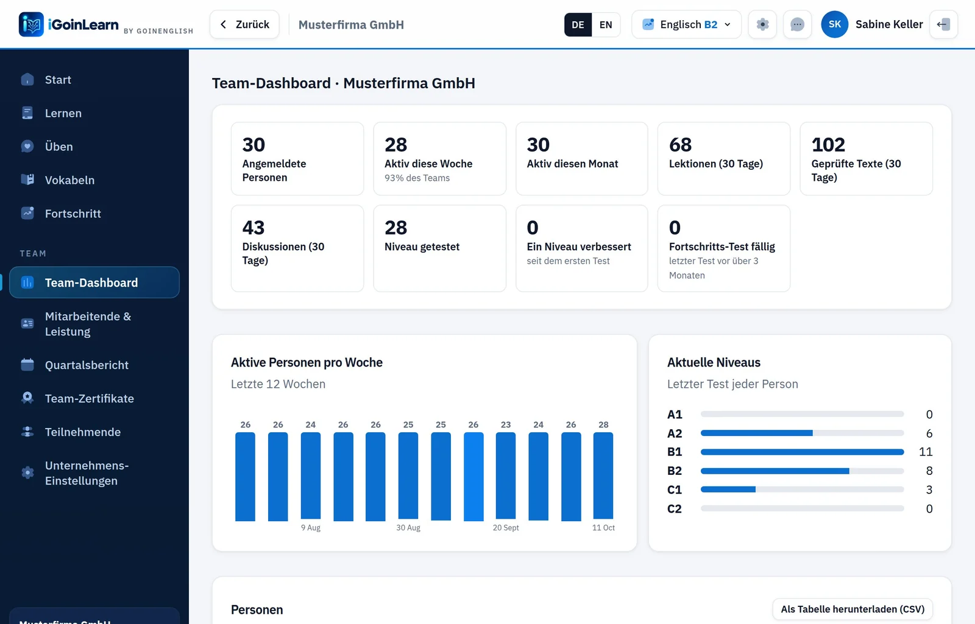This screenshot has width=975, height=624.
Task: Click the B1 count value 11
Action: click(x=926, y=452)
